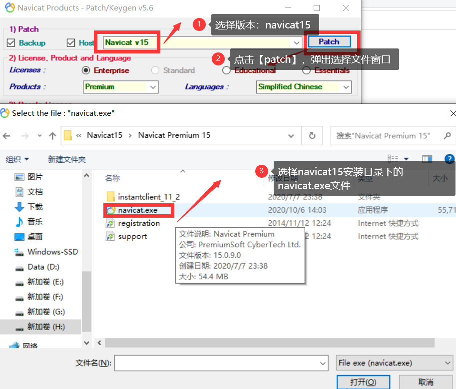The height and width of the screenshot is (389, 456).
Task: Minimize the Patch/Keygen window
Action: click(x=288, y=8)
